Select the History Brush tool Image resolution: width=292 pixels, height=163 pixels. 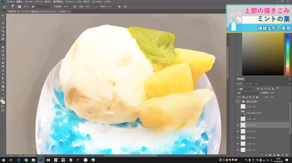(x=3, y=51)
